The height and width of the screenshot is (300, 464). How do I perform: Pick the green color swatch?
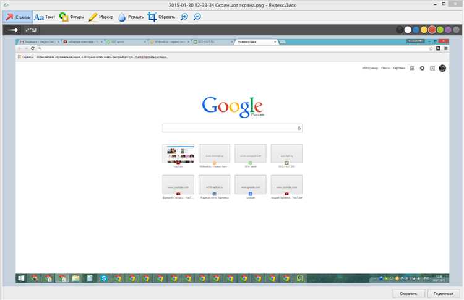(440, 30)
